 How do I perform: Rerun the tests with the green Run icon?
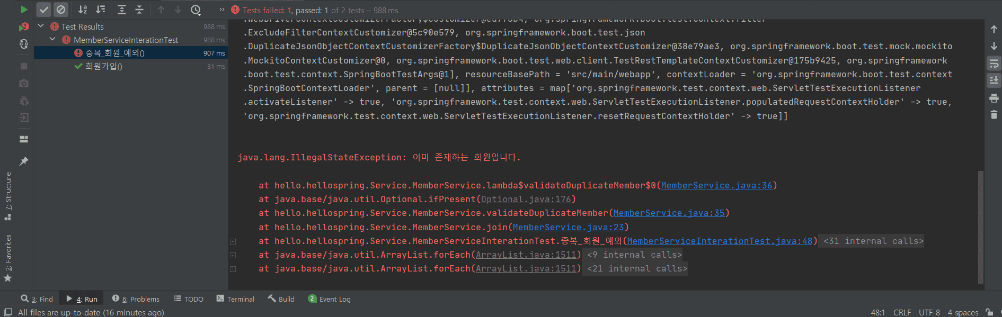tap(24, 10)
